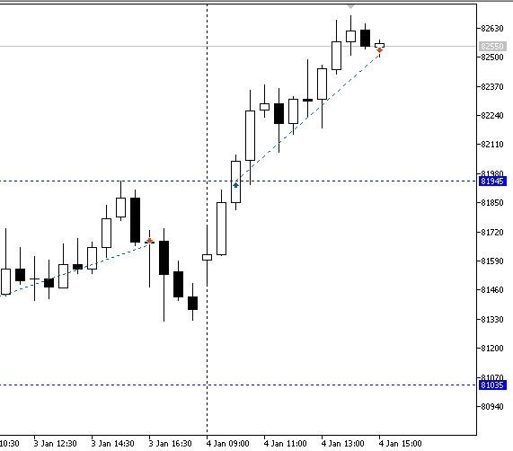Click the 4 Jan 15:00 time label
This screenshot has width=513, height=451.
(x=400, y=444)
